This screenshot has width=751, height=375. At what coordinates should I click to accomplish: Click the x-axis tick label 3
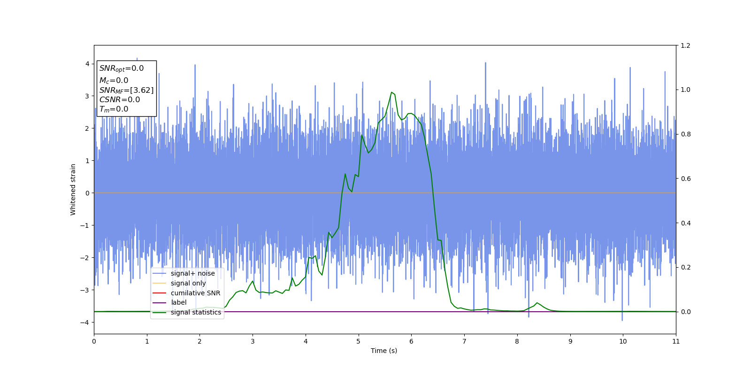pos(253,341)
